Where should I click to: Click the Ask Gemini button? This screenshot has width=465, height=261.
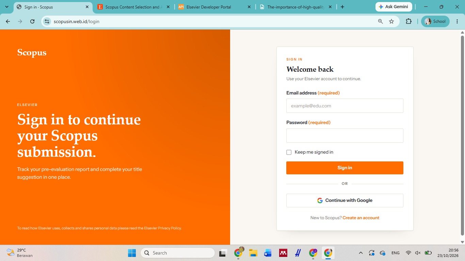coord(394,7)
